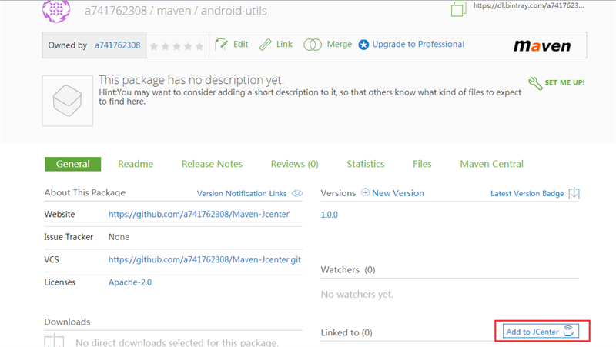Click the New Version link
The width and height of the screenshot is (616, 347).
point(398,193)
